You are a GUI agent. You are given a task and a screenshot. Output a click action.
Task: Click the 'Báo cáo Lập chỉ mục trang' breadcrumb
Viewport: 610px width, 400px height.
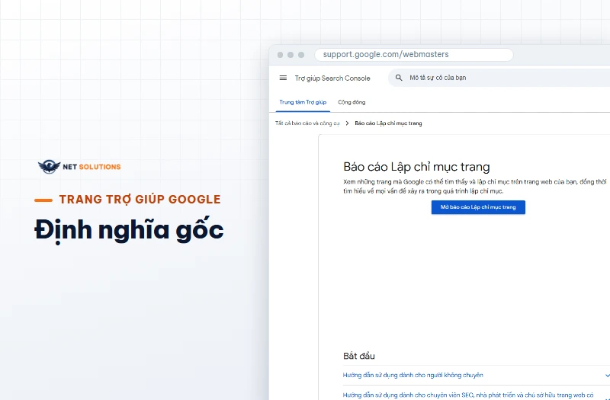tap(388, 123)
